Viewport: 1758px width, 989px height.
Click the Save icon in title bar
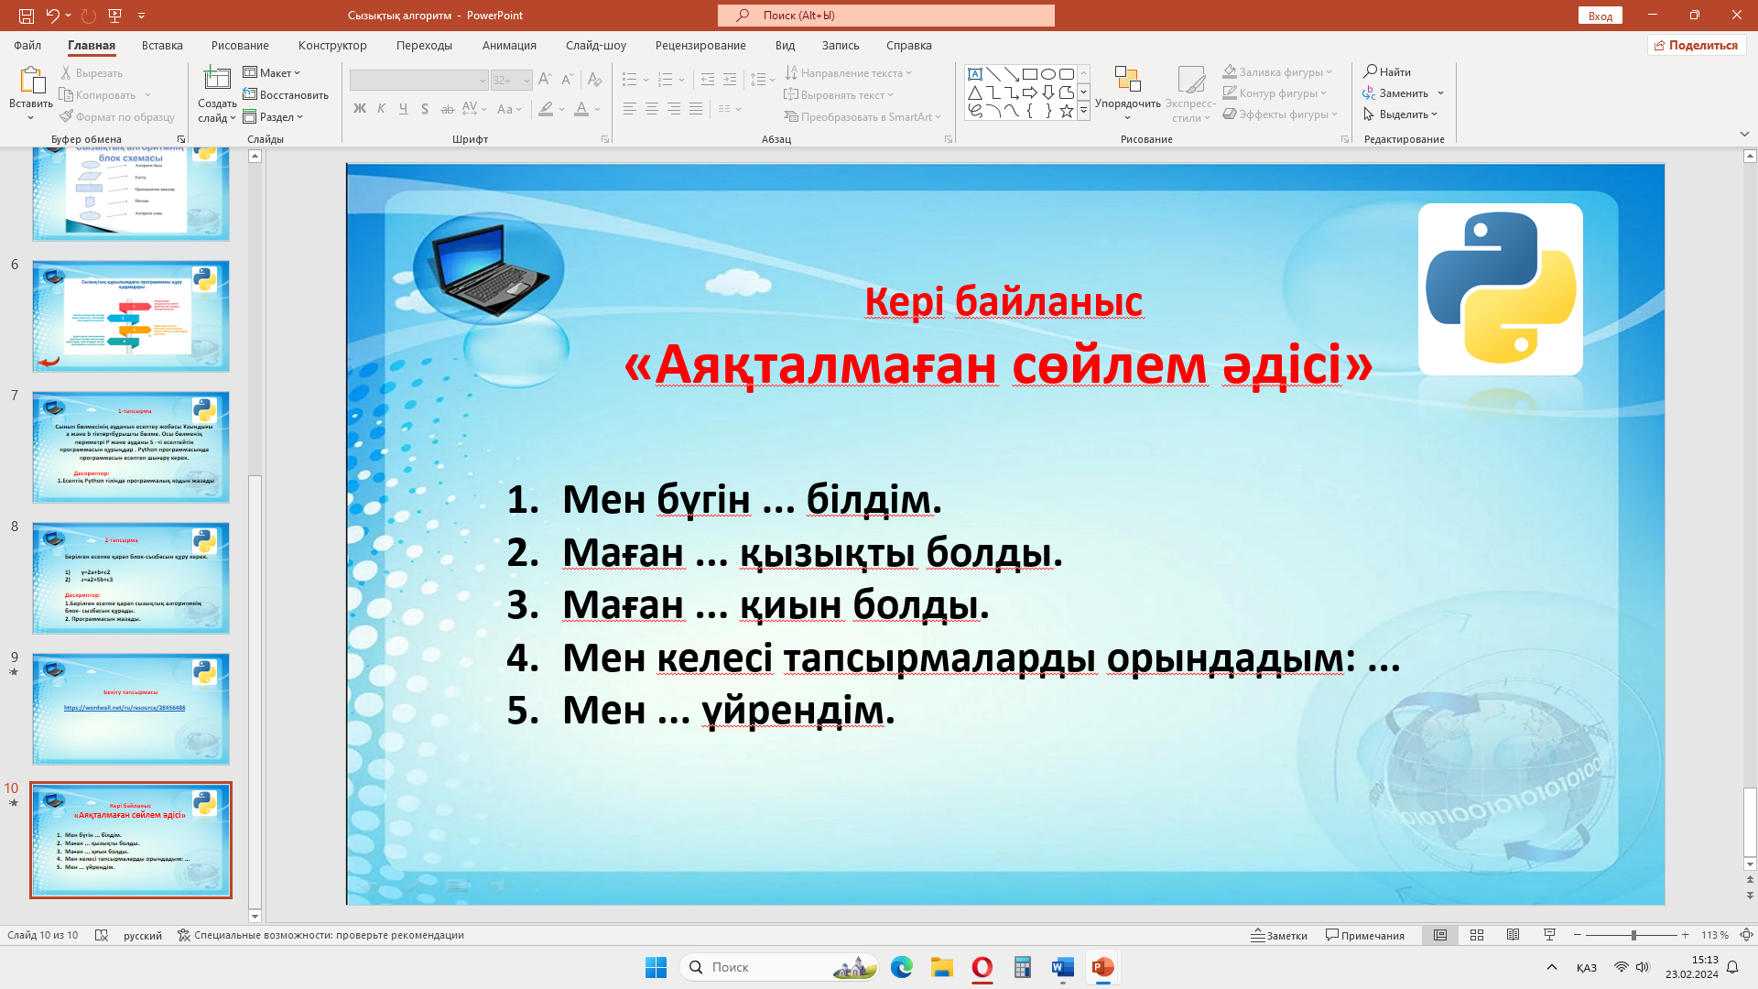click(x=27, y=16)
